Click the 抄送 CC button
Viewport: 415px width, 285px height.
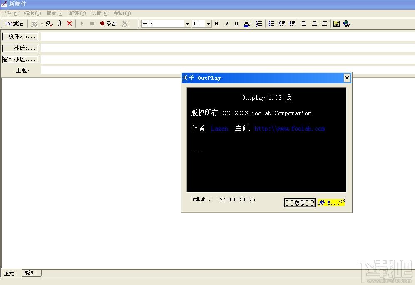(20, 48)
